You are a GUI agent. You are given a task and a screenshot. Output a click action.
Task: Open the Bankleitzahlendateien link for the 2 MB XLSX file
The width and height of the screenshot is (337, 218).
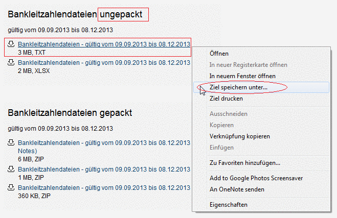coord(104,63)
